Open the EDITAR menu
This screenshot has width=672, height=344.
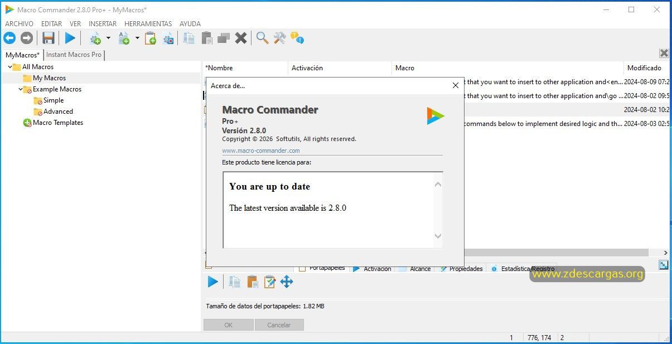point(51,24)
